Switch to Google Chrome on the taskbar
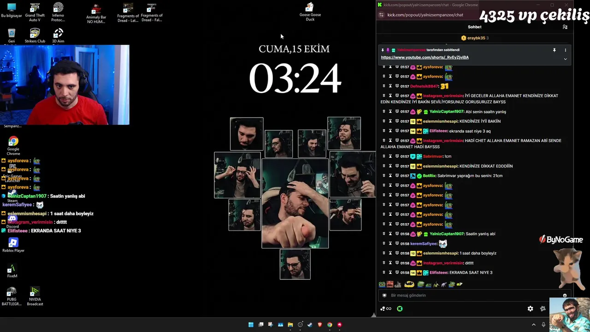This screenshot has height=332, width=590. 330,325
